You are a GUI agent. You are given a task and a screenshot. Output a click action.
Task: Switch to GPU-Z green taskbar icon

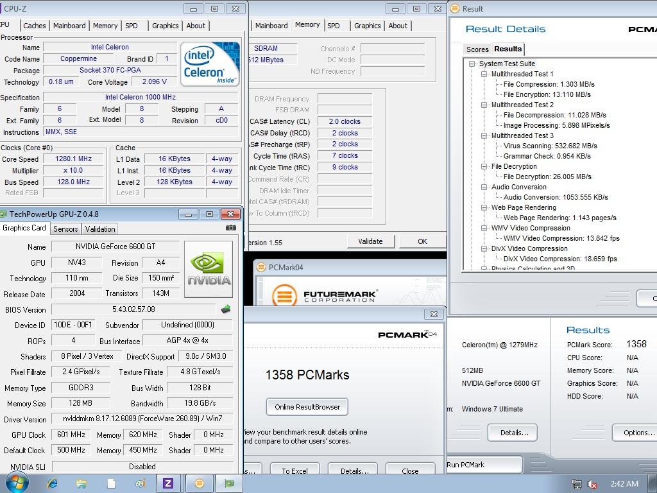pyautogui.click(x=229, y=483)
